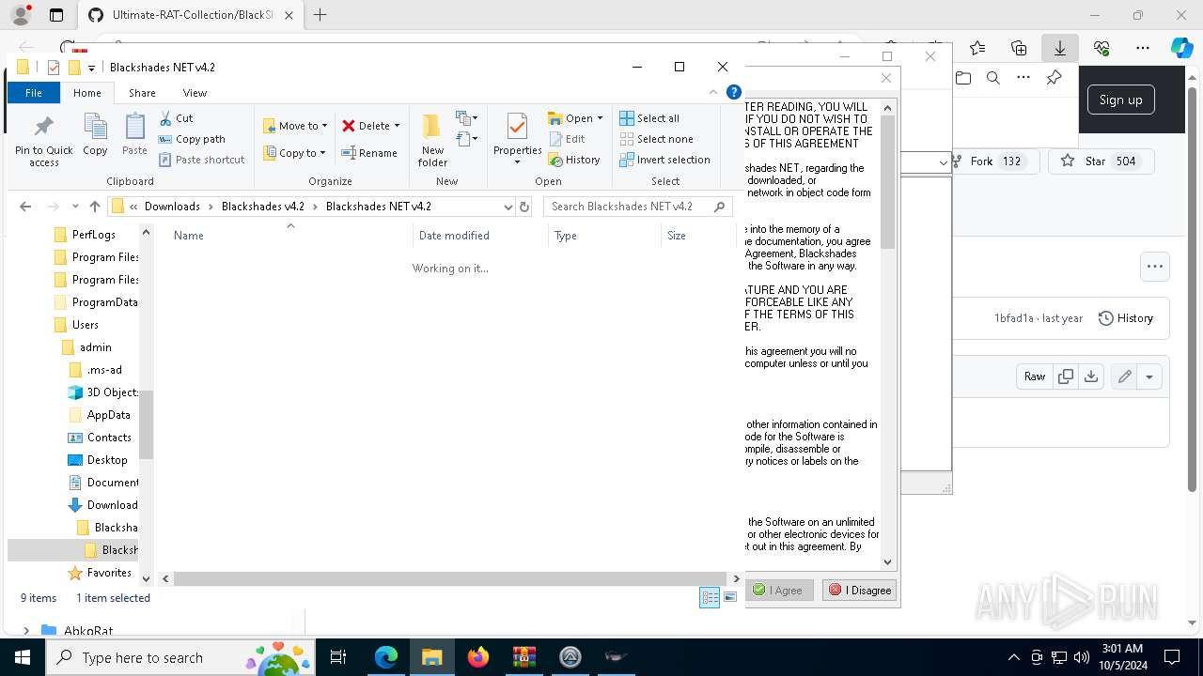Select Favorites in the navigation tree
The height and width of the screenshot is (676, 1203).
click(101, 573)
